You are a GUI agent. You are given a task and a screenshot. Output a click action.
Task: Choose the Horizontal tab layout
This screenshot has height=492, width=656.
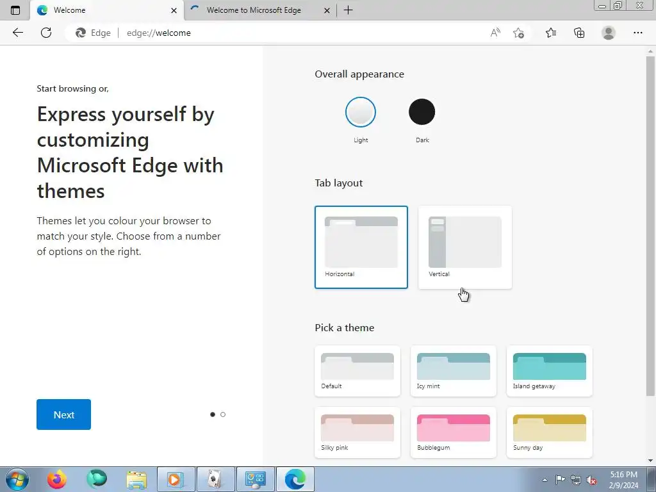pos(361,247)
